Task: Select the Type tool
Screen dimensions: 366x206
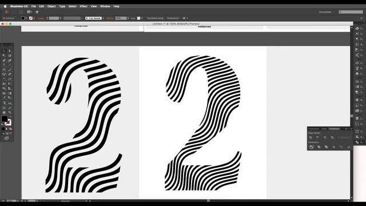Action: (4, 65)
